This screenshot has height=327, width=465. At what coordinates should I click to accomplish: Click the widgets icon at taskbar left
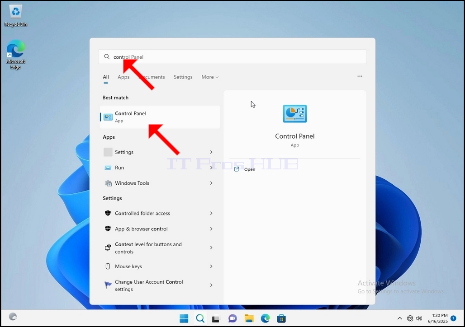[x=13, y=317]
